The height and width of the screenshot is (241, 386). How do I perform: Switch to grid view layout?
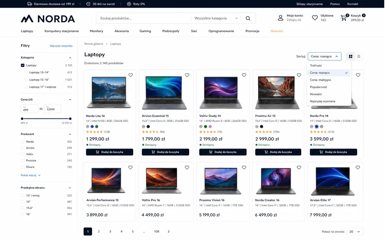point(350,57)
